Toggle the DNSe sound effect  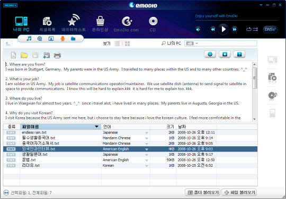pyautogui.click(x=270, y=29)
